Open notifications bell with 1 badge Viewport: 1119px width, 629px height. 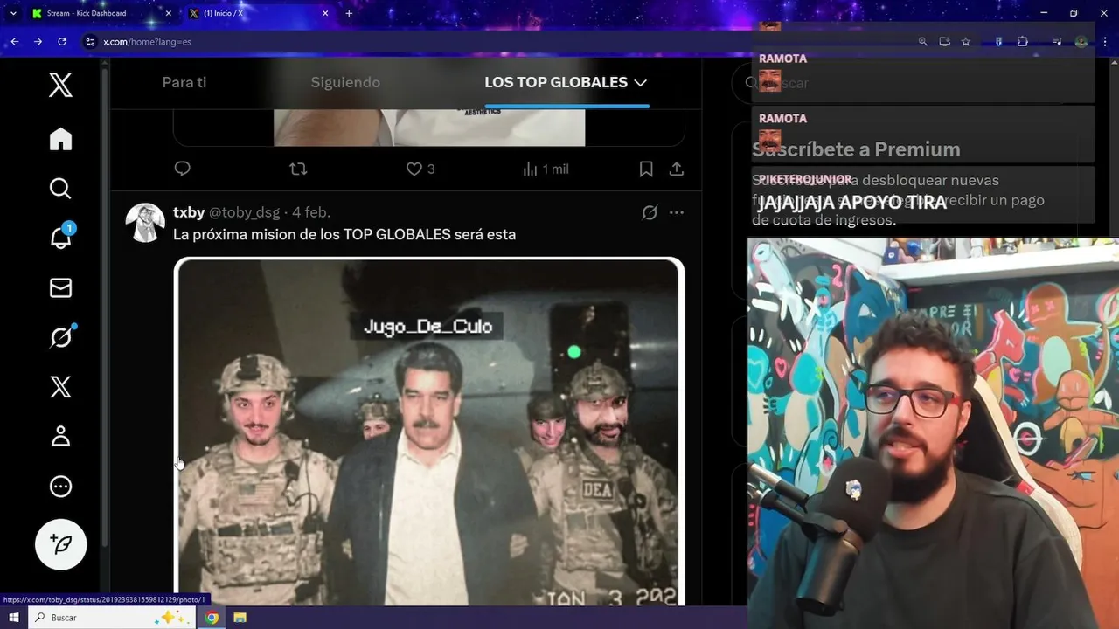60,237
